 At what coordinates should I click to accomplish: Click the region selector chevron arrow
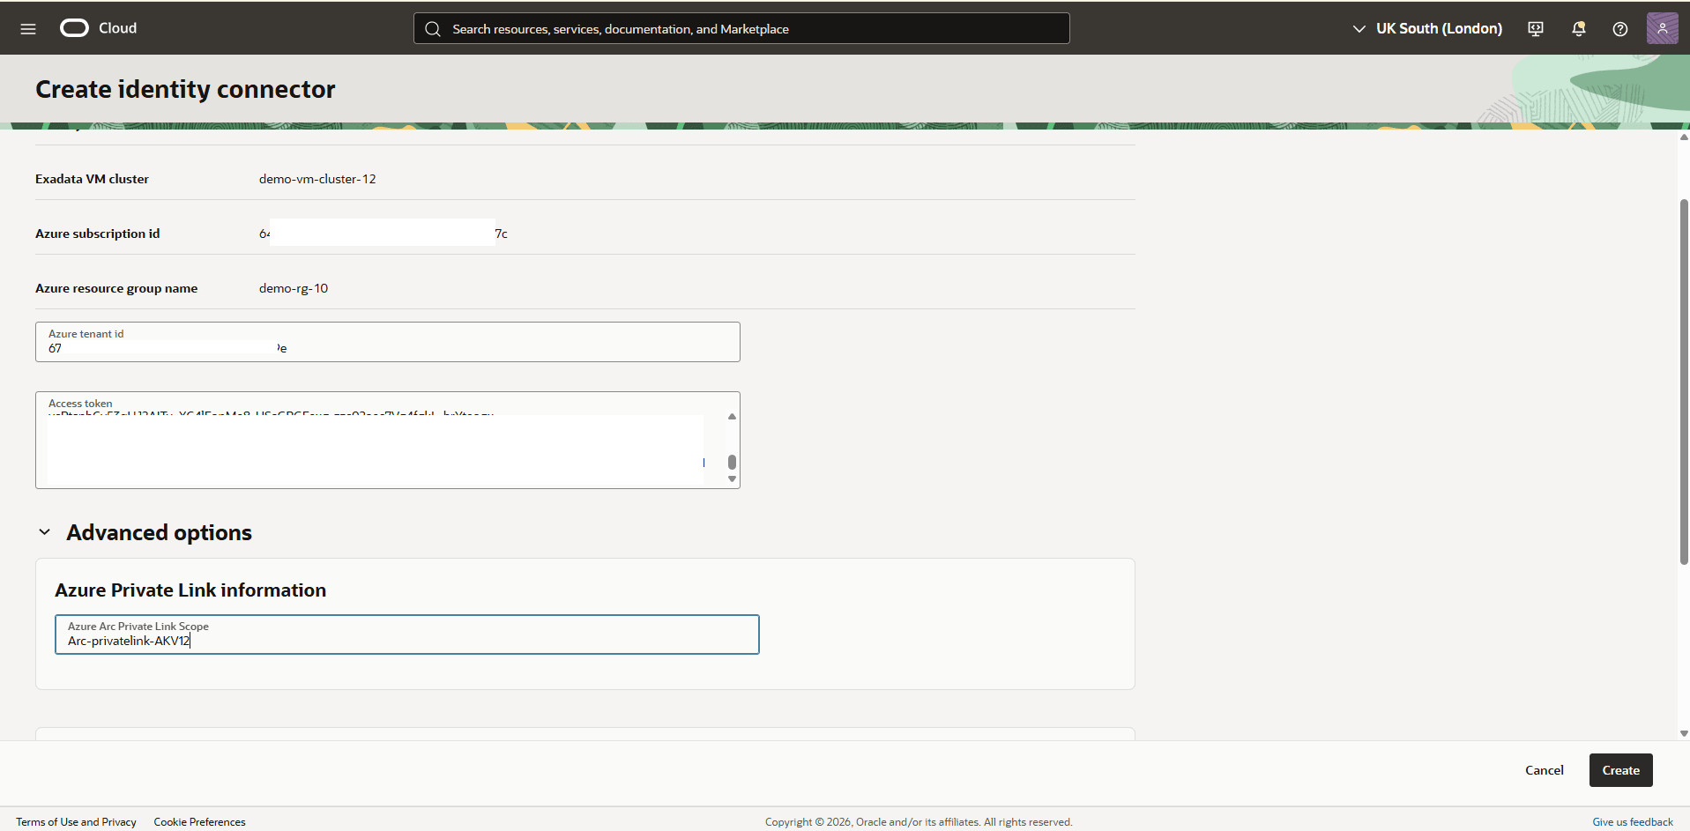pyautogui.click(x=1360, y=27)
